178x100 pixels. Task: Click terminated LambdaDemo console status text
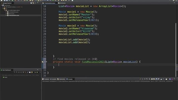coord(108,81)
